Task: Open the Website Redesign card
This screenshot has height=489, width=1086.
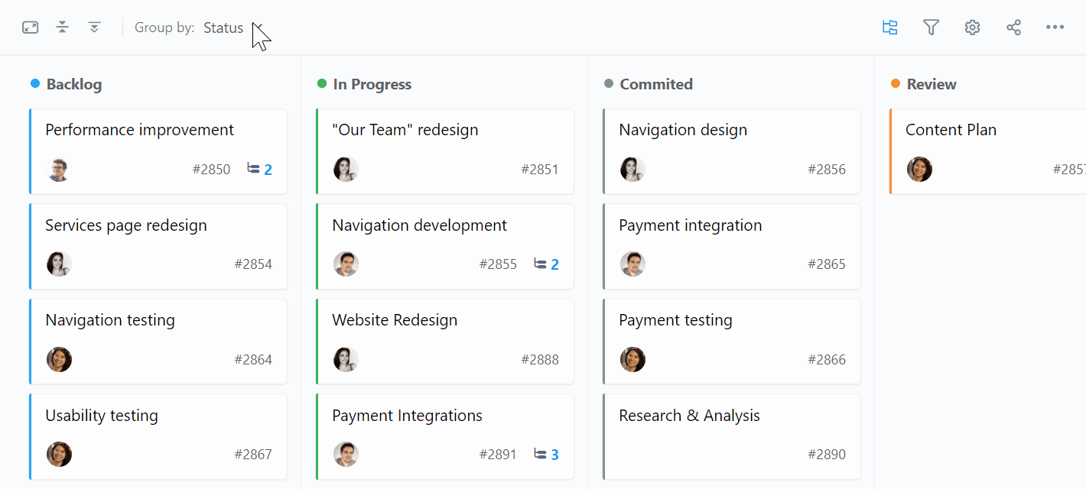Action: pos(445,342)
